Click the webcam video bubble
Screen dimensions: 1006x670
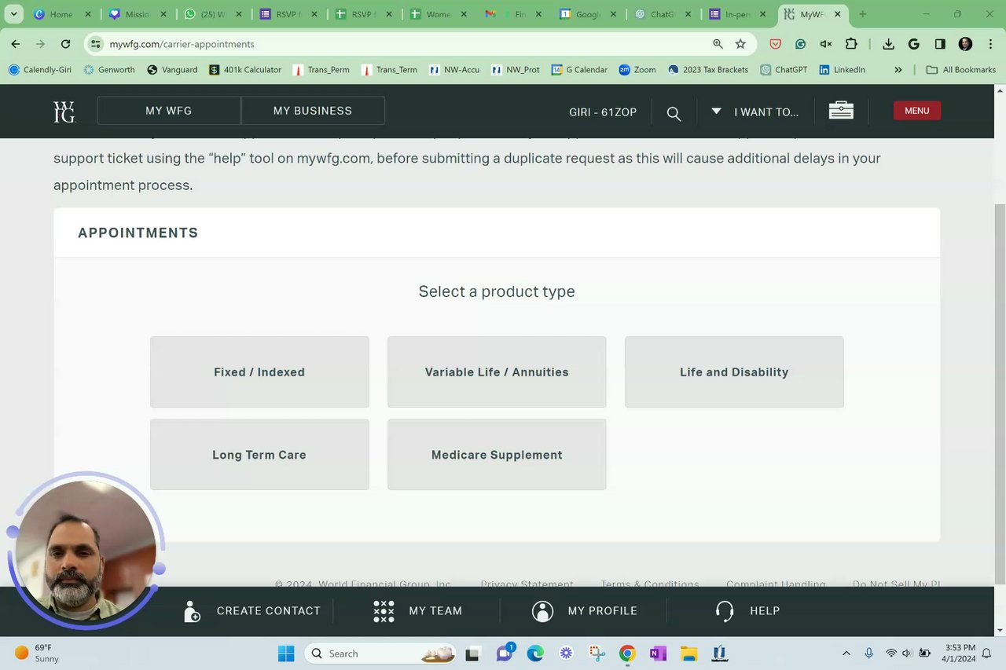86,550
